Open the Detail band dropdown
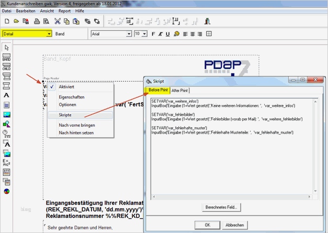 [49, 34]
